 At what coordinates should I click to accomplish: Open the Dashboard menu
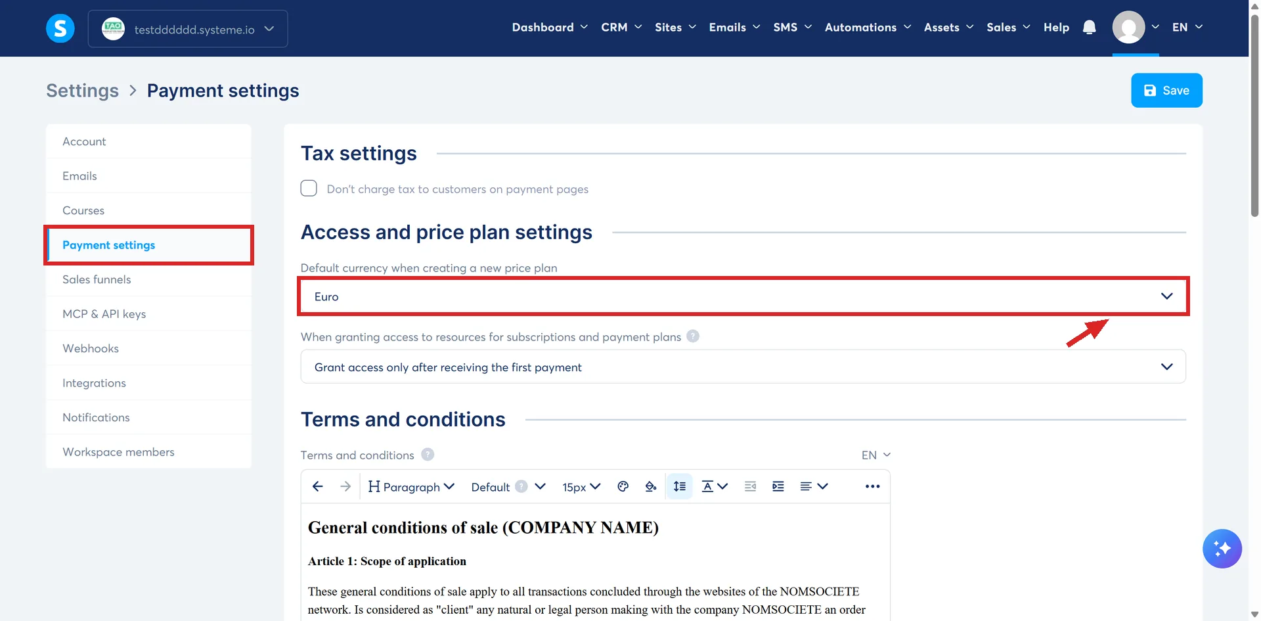(x=549, y=27)
